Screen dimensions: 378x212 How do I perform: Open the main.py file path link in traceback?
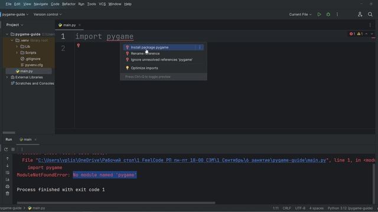coord(182,160)
